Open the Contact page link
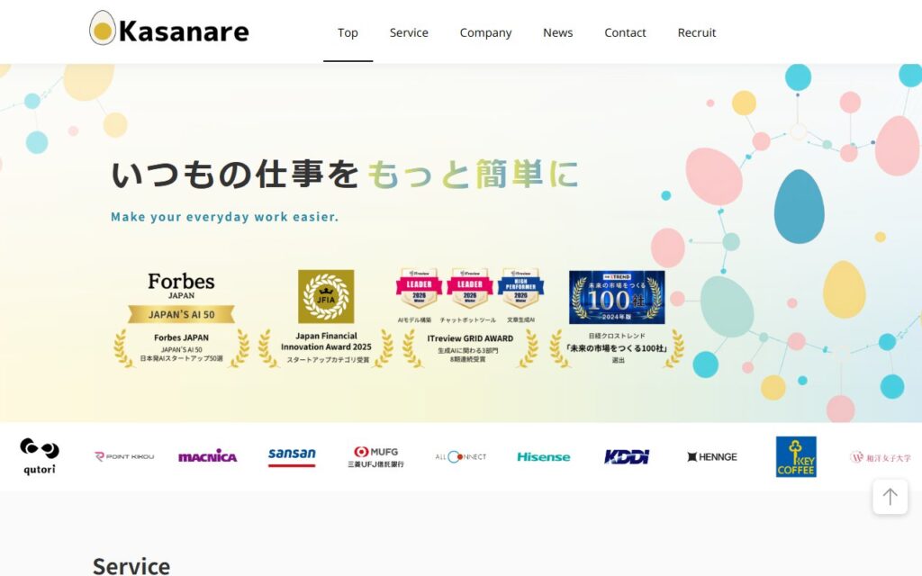Viewport: 922px width, 576px height. click(625, 32)
